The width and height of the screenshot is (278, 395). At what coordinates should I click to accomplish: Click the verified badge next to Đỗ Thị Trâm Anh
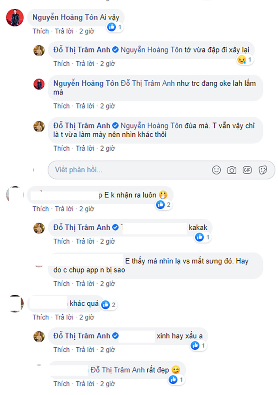[116, 50]
